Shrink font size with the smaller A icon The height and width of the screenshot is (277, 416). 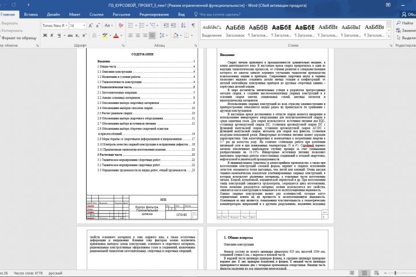tap(98, 25)
